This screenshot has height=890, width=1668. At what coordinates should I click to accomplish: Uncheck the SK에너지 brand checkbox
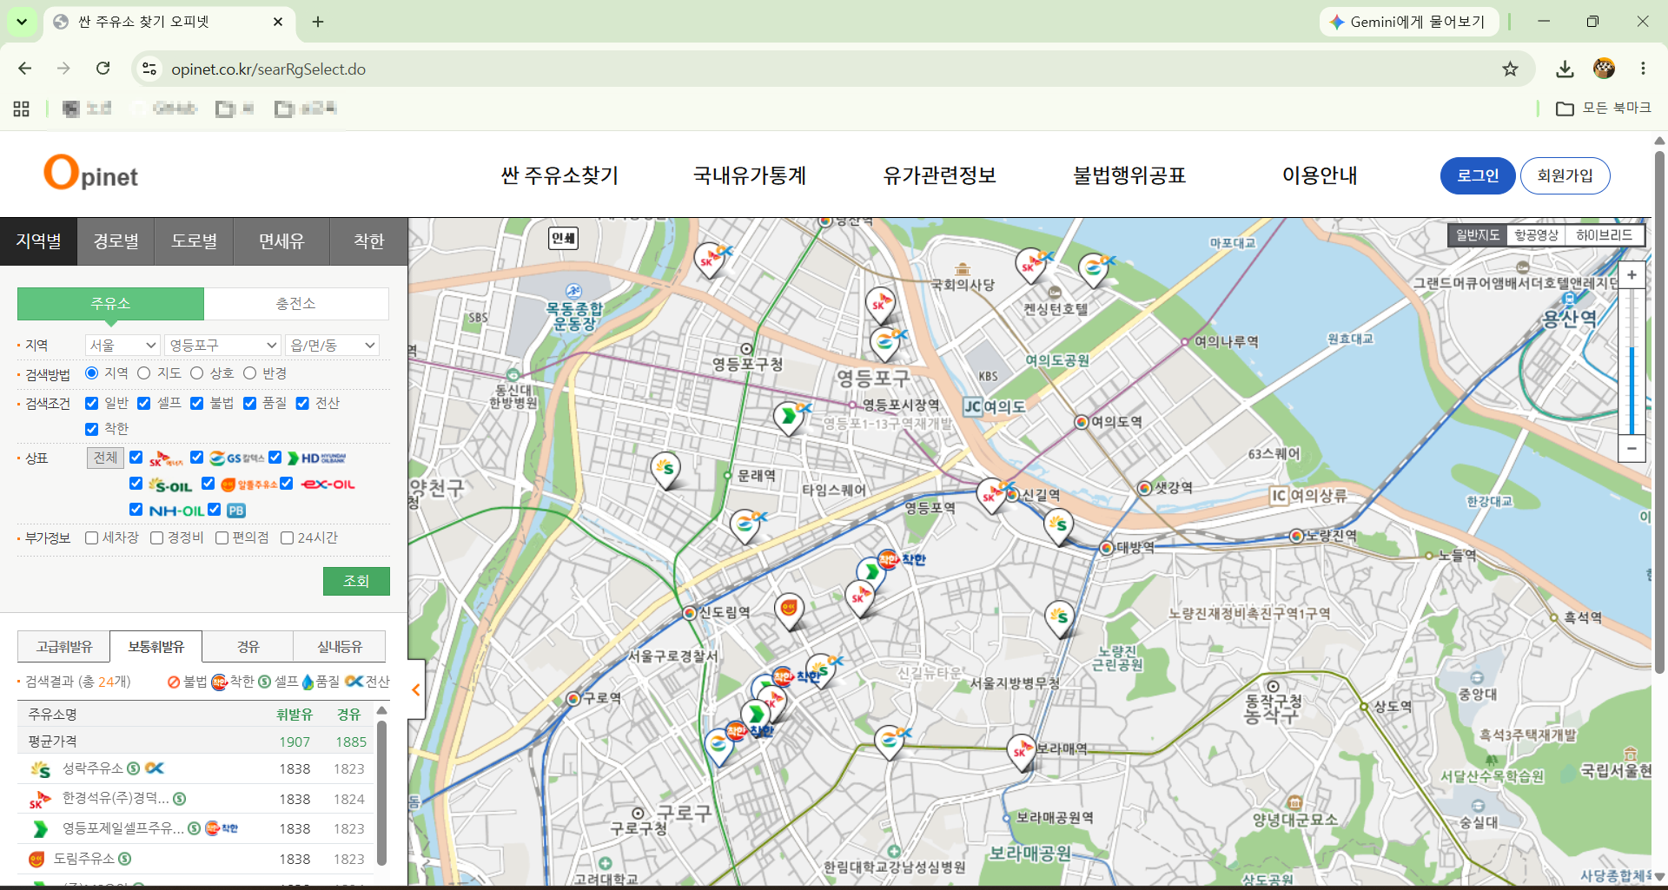point(136,458)
